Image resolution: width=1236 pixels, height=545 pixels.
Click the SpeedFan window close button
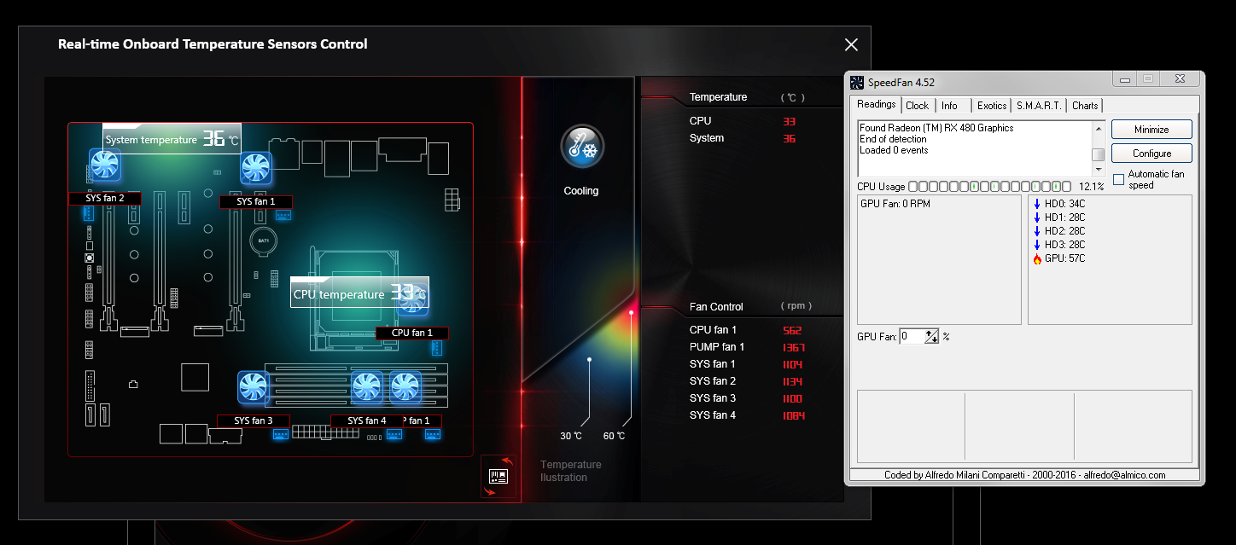point(1179,79)
